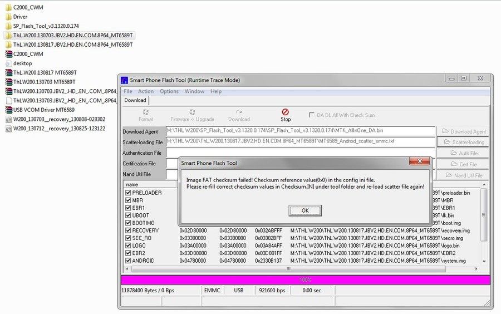Click the vertical scrollbar up arrow
The height and width of the screenshot is (314, 501).
pyautogui.click(x=484, y=185)
